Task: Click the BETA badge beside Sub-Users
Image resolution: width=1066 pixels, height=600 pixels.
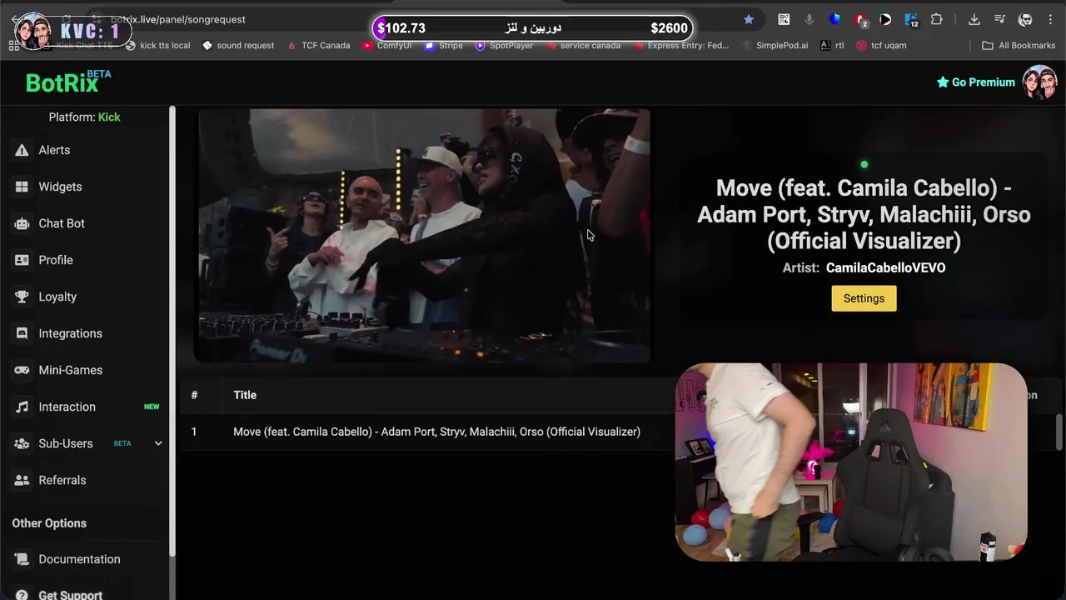Action: (122, 443)
